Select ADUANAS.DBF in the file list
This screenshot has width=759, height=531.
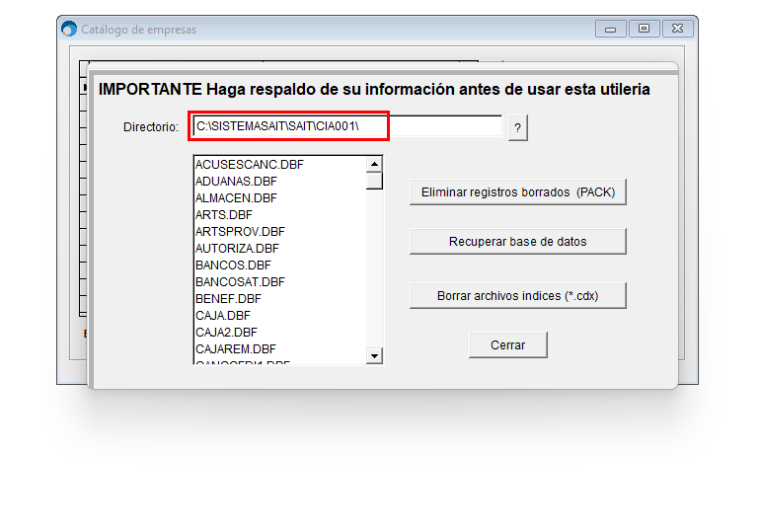pyautogui.click(x=279, y=182)
